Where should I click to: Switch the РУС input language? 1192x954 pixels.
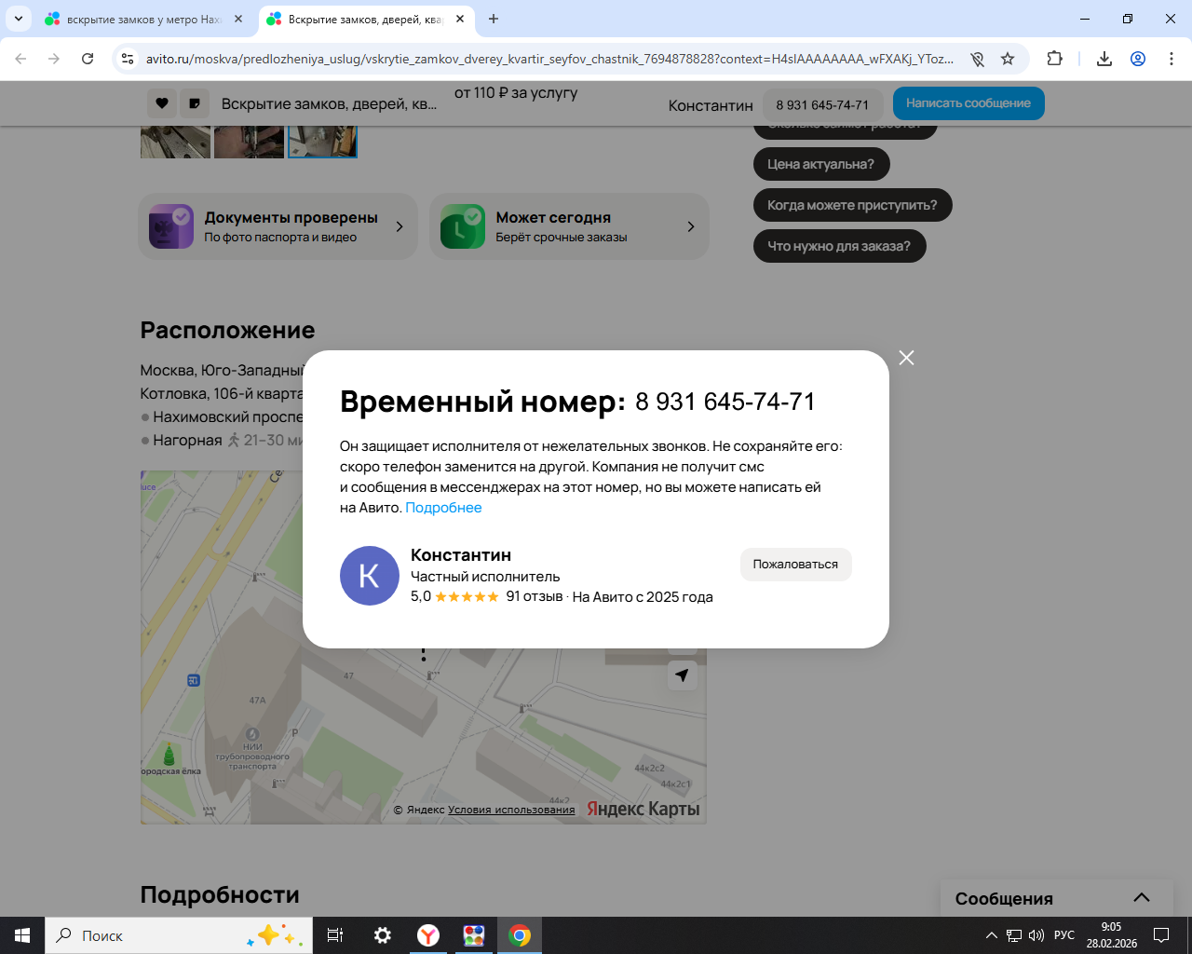pyautogui.click(x=1064, y=935)
